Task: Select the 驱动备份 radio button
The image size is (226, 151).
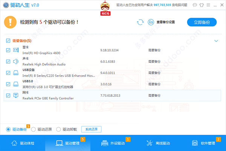Action: click(8, 129)
